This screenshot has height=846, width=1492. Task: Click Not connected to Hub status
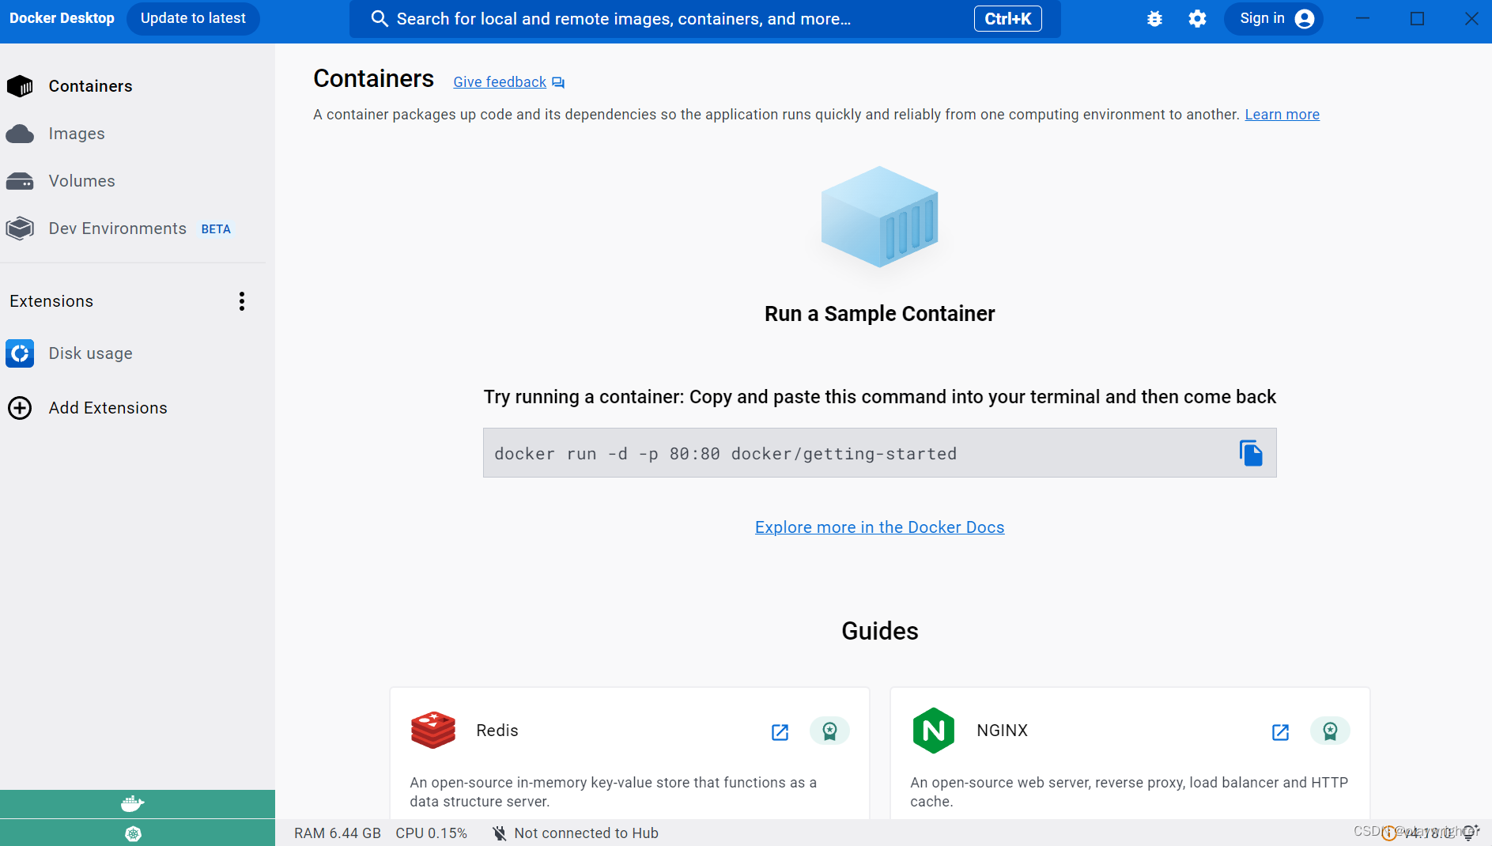(x=575, y=833)
